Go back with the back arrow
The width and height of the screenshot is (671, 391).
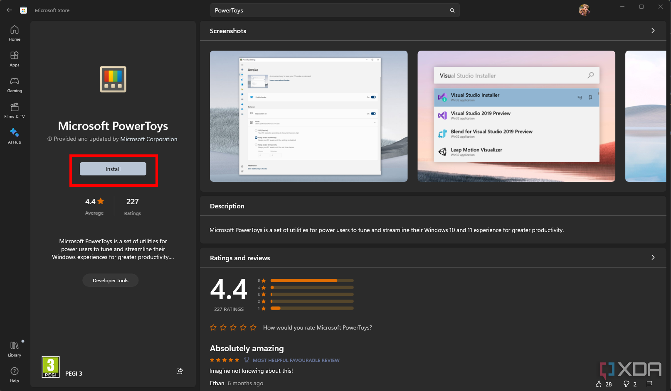click(9, 10)
